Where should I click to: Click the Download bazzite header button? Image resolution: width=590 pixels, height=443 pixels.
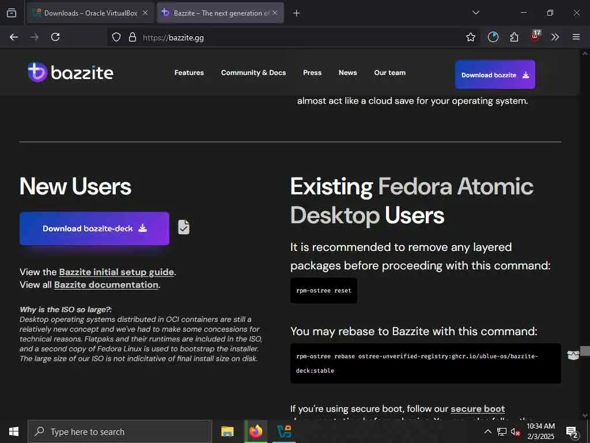495,74
